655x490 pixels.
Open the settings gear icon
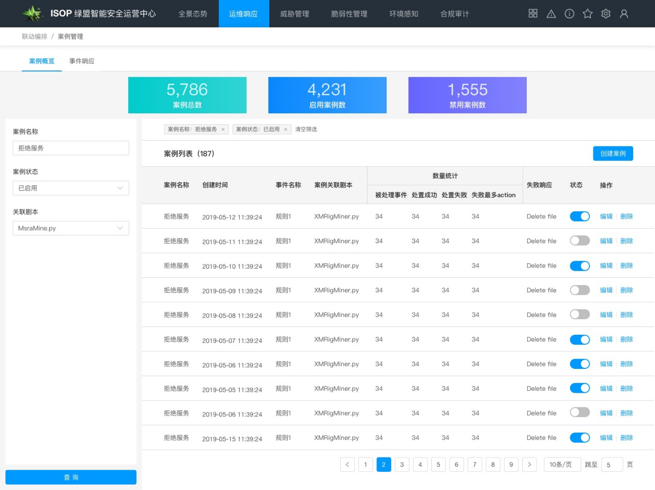coord(606,14)
